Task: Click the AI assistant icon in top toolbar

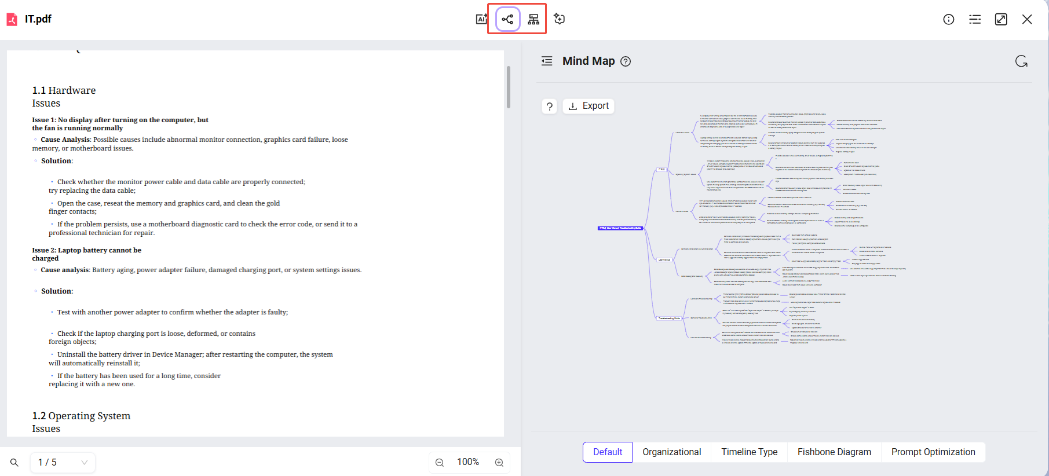Action: (x=481, y=19)
